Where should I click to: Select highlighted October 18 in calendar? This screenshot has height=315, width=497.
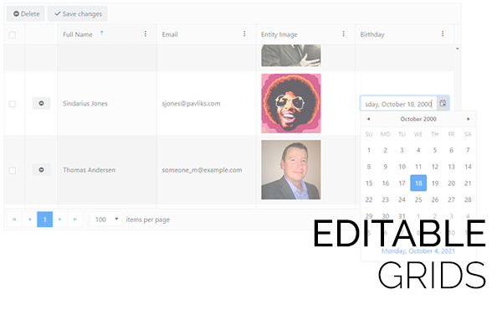coord(418,183)
